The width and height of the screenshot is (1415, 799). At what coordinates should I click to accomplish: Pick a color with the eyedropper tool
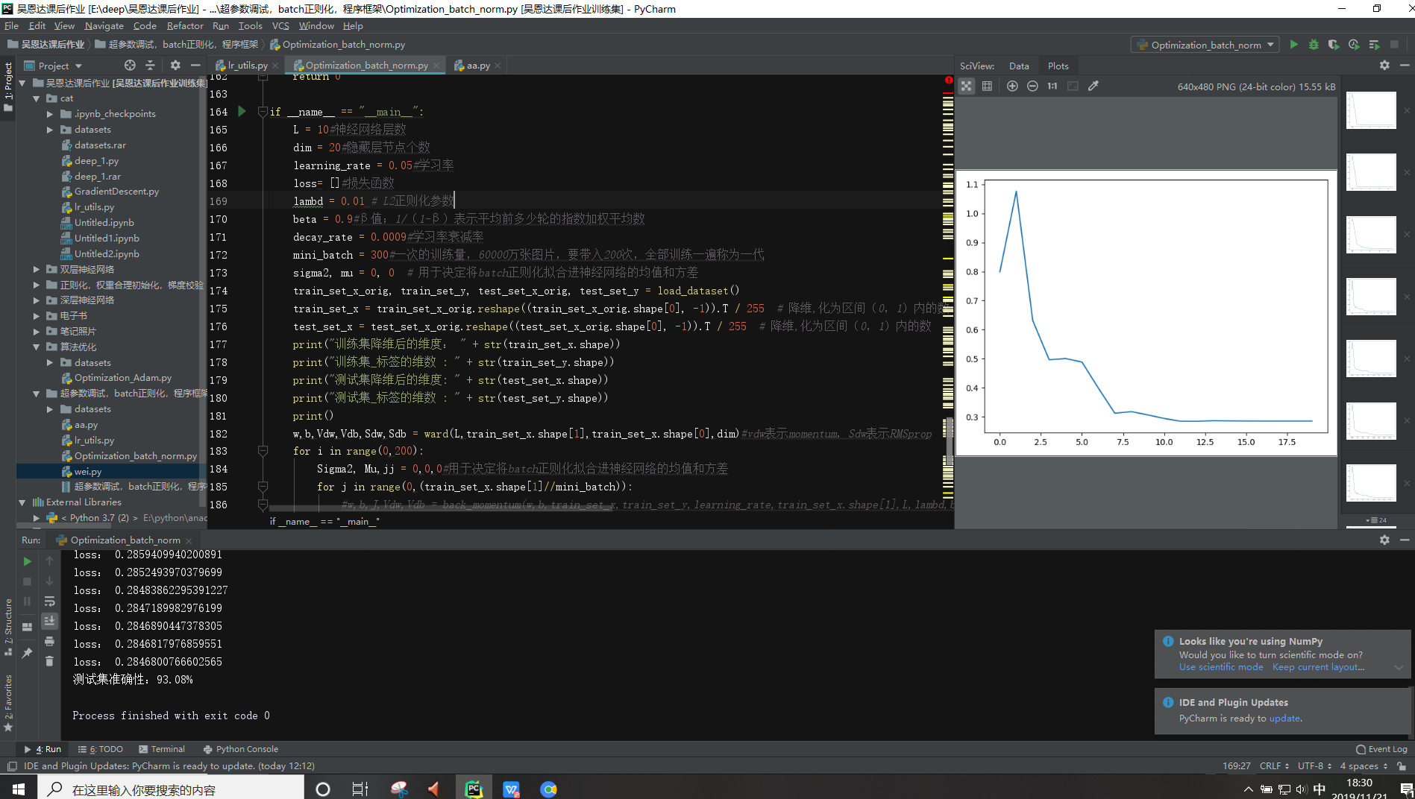pos(1094,86)
